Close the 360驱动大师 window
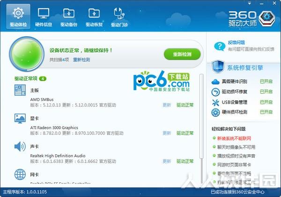The width and height of the screenshot is (281, 197). 274,3
